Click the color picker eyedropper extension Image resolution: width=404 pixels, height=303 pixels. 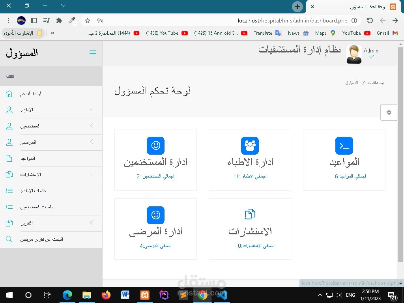[72, 21]
